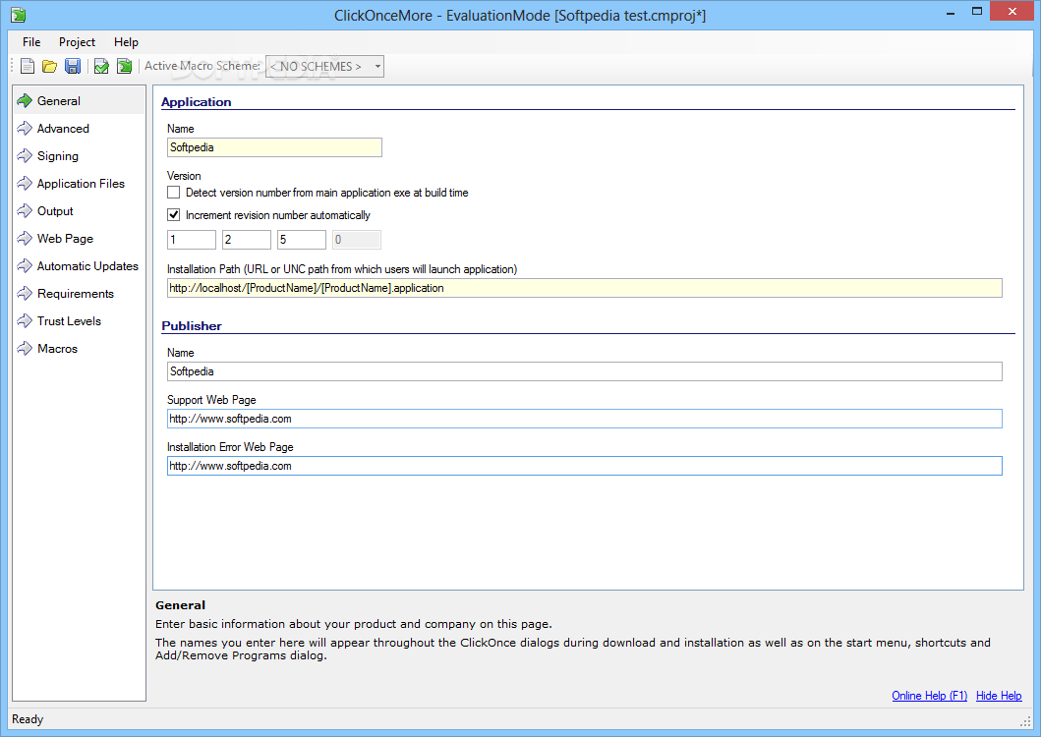Viewport: 1041px width, 737px height.
Task: Switch to the Trust Levels page
Action: coord(79,321)
